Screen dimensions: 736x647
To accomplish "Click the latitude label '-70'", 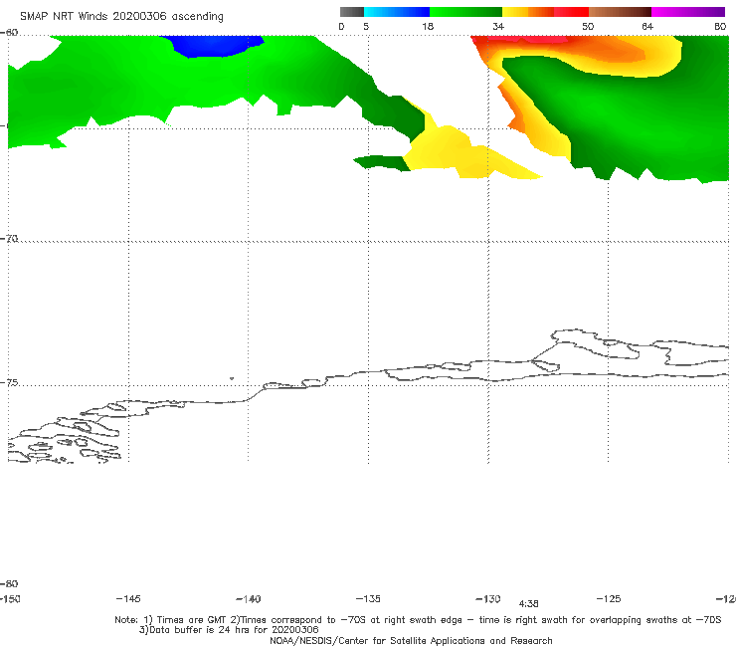I will [x=9, y=238].
